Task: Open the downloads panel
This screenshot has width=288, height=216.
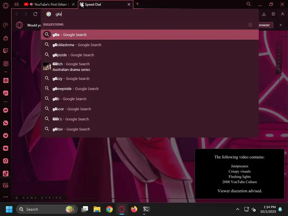Action: tap(264, 14)
